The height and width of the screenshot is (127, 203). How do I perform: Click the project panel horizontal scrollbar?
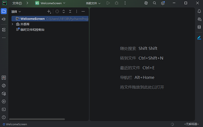coord(37,119)
